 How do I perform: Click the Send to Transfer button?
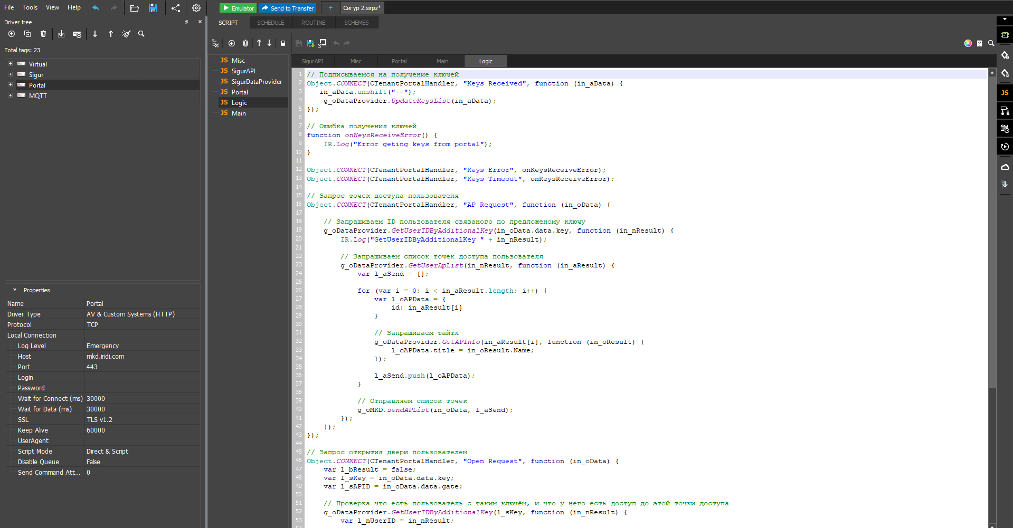coord(288,8)
